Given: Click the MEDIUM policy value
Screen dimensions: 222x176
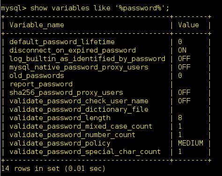Looking at the screenshot, I should (x=191, y=143).
